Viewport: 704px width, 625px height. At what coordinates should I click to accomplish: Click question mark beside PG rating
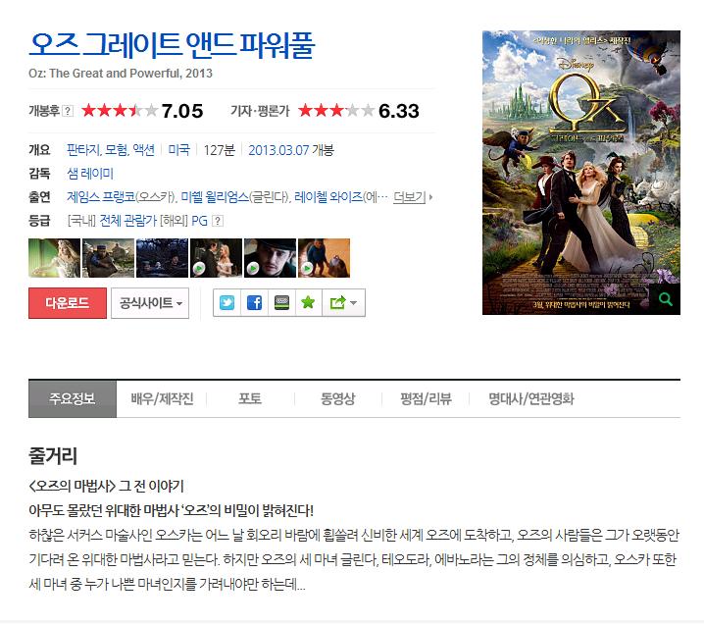click(218, 221)
